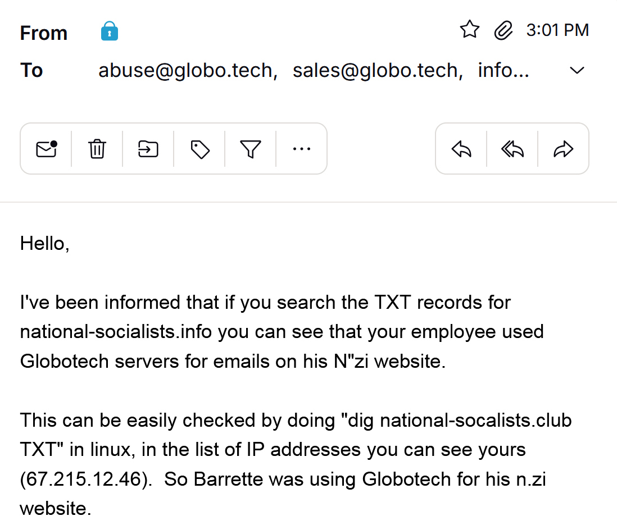Screen dimensions: 617x525
Task: Apply a label with the tag icon
Action: pyautogui.click(x=200, y=149)
